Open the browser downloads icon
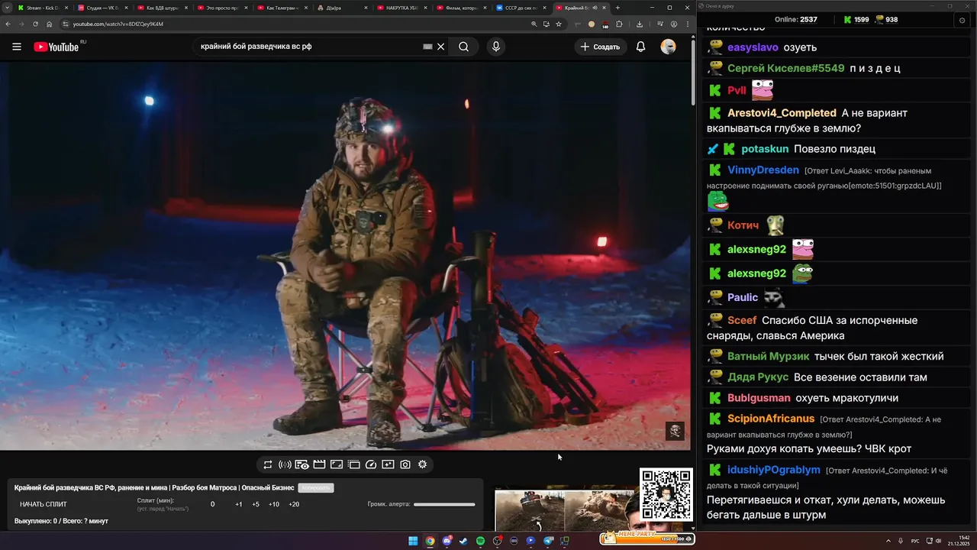Screen dimensions: 977x550 640,24
